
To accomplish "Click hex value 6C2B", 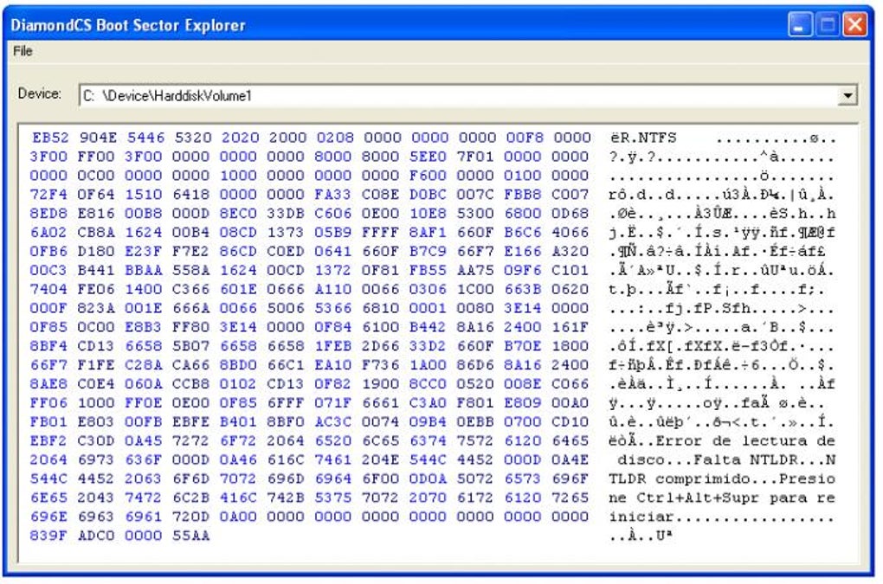I will pyautogui.click(x=192, y=498).
